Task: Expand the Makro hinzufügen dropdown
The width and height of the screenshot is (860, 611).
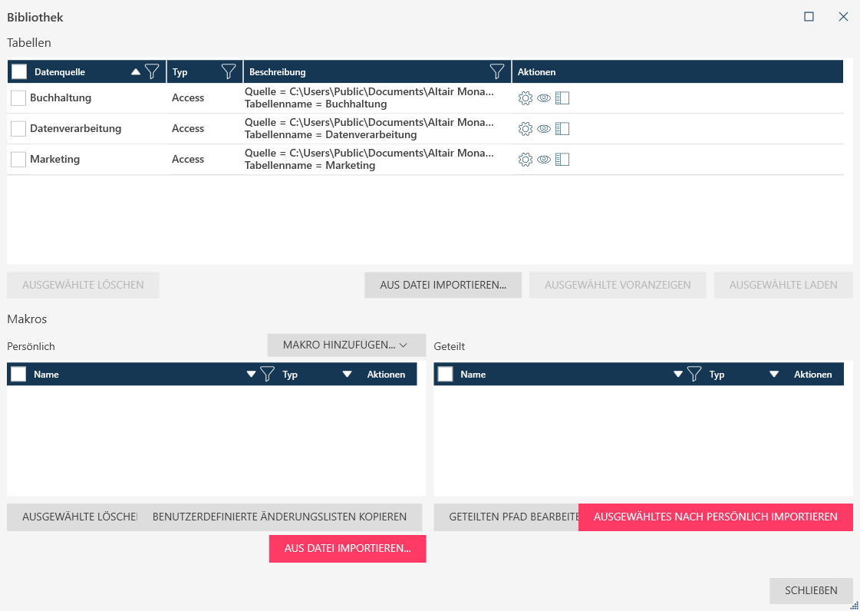Action: 346,345
